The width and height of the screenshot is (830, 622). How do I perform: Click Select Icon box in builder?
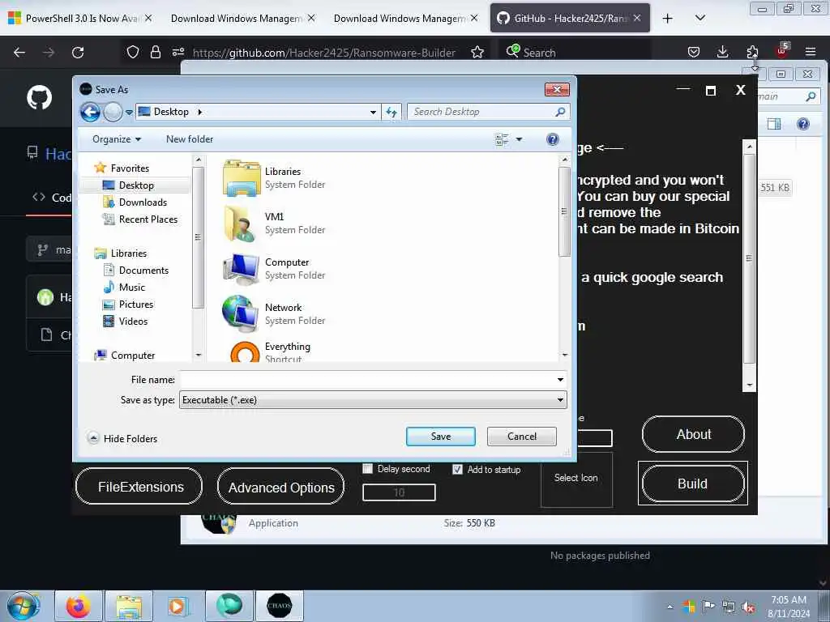click(576, 478)
